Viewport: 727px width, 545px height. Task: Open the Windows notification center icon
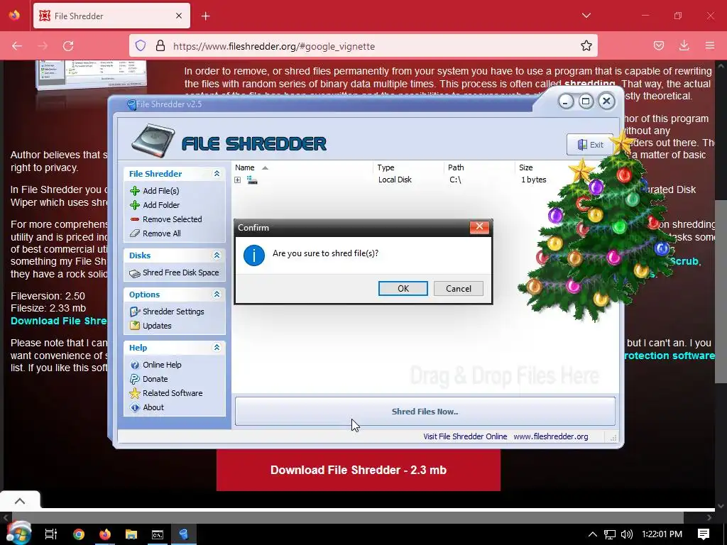click(704, 534)
